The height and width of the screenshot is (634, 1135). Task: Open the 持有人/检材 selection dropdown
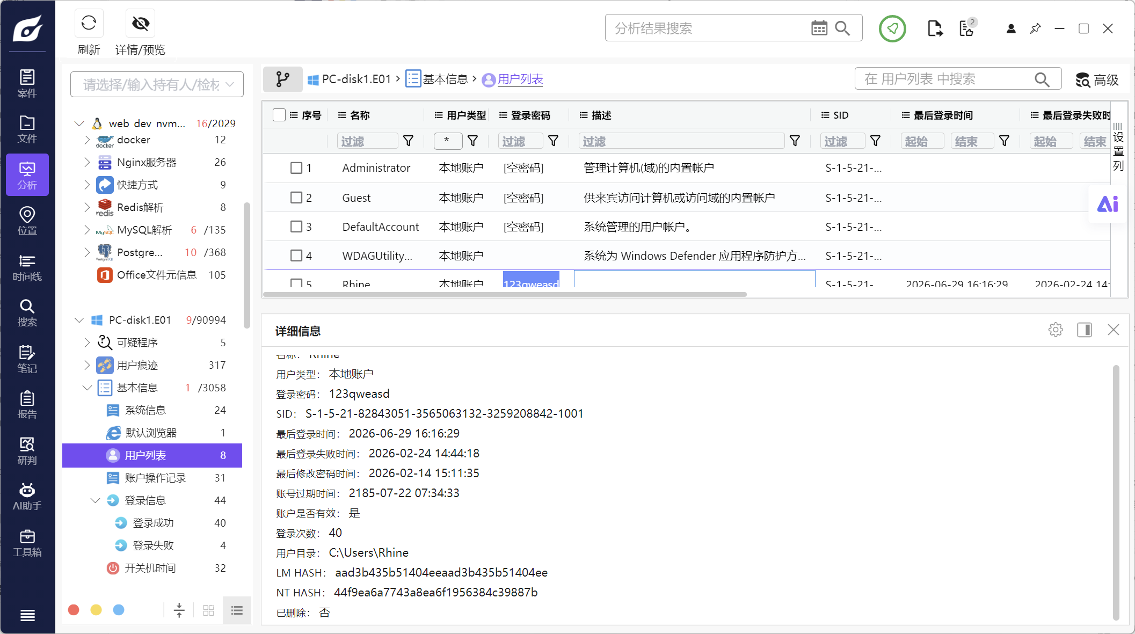pyautogui.click(x=157, y=84)
